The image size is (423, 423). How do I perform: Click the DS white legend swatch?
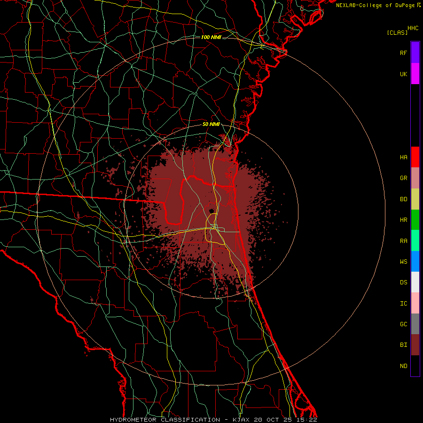[415, 282]
